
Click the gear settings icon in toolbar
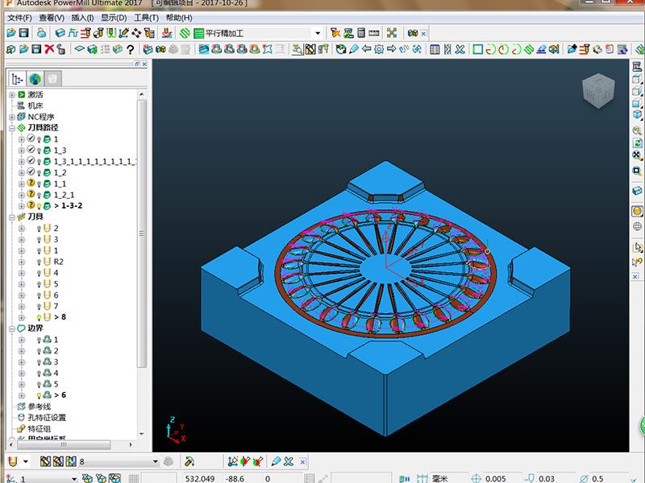pos(379,49)
